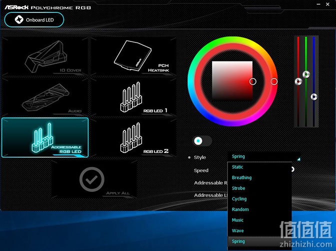Click inside the red saturation square

coord(232,81)
